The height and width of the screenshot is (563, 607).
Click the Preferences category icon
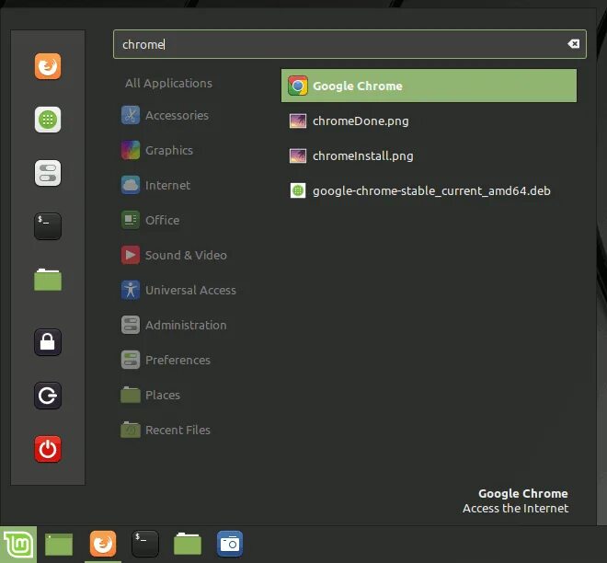tap(131, 360)
